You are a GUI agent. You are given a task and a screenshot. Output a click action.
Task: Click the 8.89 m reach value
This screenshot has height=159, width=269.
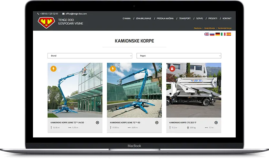click(x=134, y=127)
